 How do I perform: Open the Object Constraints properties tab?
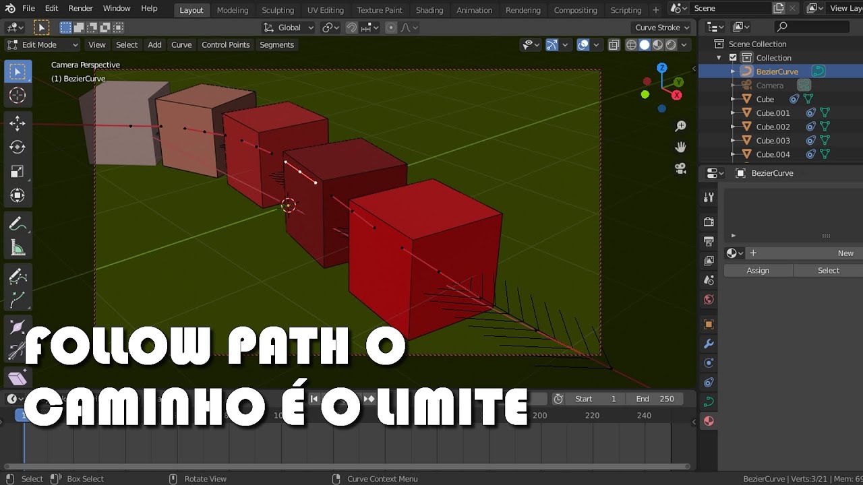point(709,383)
